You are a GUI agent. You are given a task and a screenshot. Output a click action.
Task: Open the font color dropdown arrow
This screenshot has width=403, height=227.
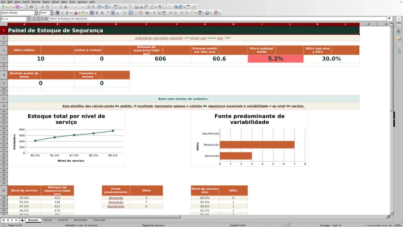coord(79,13)
